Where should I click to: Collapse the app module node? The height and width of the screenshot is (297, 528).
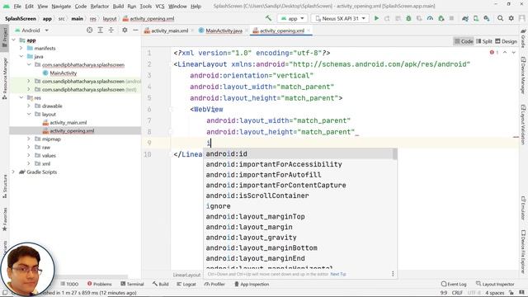pyautogui.click(x=14, y=40)
